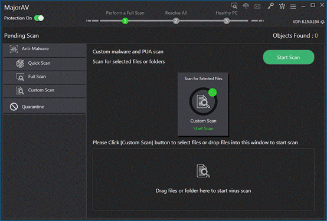Open the scan monitor icon in title bar
The height and width of the screenshot is (221, 327).
coord(234,6)
